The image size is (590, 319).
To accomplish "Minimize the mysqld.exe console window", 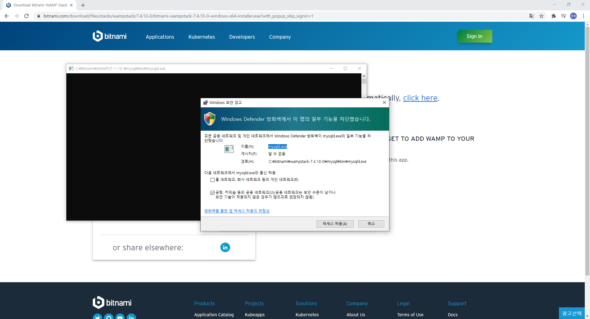I will tap(332, 68).
